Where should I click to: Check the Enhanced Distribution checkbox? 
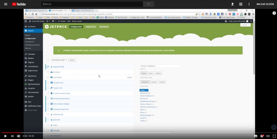tap(48, 98)
